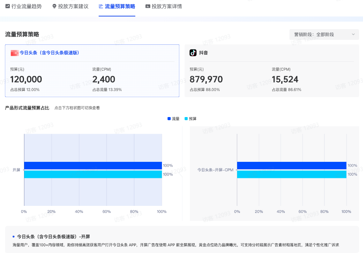Click the 今日头条（含今日头条极速版）-开屏 description title
Image resolution: width=363 pixels, height=253 pixels.
(53, 236)
